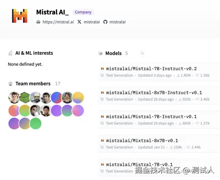Viewport: 220px width, 180px height.
Task: Click the Mistral logo beside Mistral-7B-Instruct-v0.1
Action: [x=102, y=116]
